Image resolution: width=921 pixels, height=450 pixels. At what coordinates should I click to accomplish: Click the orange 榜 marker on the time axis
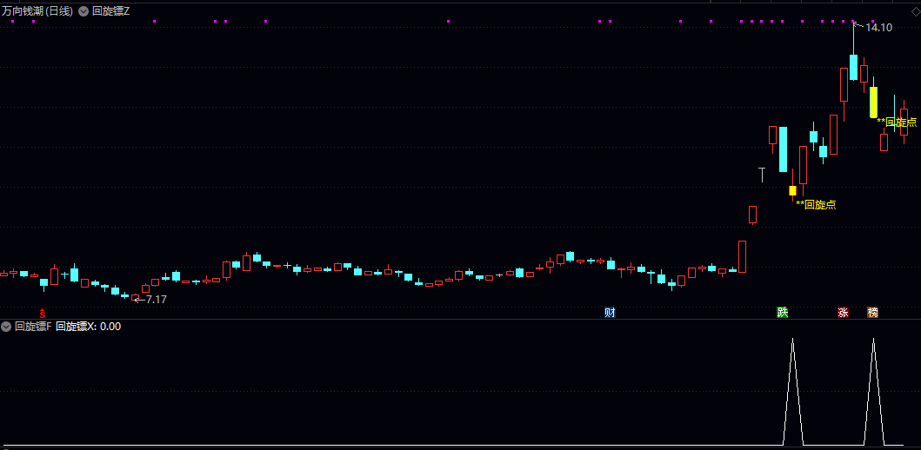[x=873, y=313]
